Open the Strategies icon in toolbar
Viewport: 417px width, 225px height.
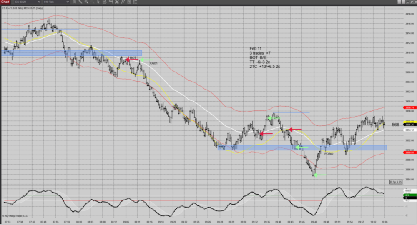[x=123, y=2]
